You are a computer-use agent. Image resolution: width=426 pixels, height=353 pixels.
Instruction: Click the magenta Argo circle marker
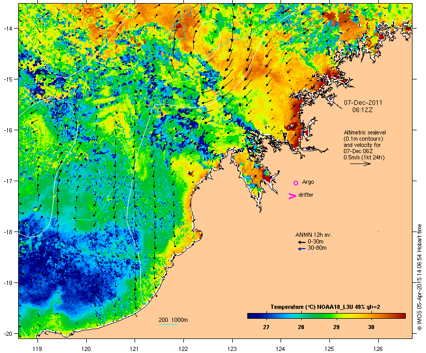[296, 183]
